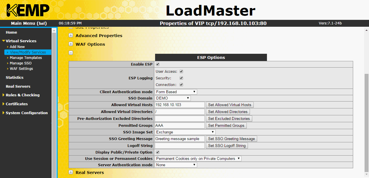The image size is (369, 178).
Task: Expand Real Servers section plus icon
Action: click(71, 173)
